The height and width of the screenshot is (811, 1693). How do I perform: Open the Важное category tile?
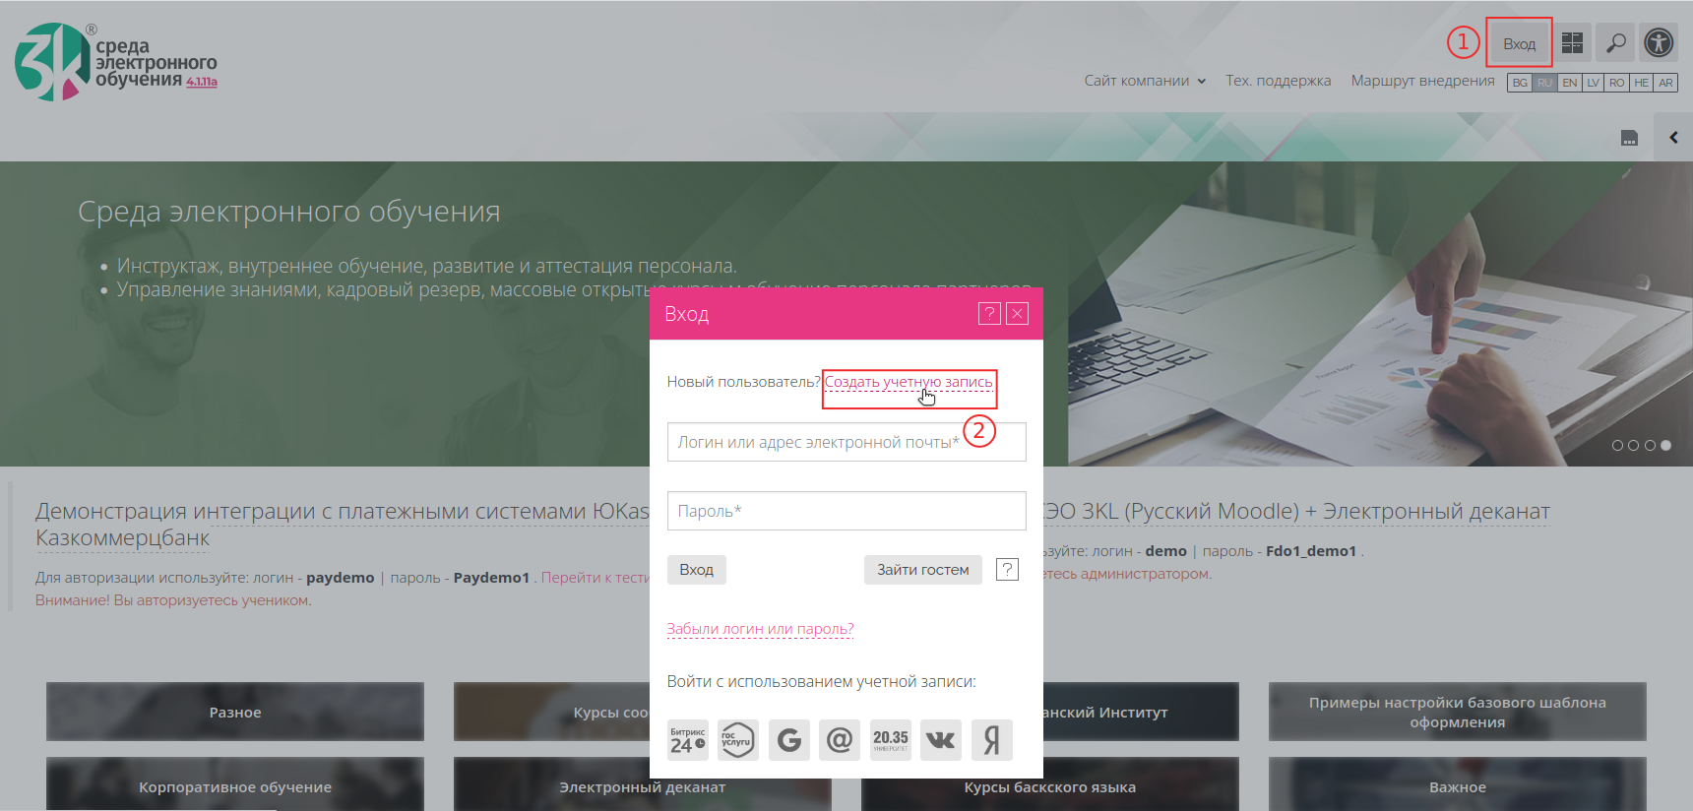pyautogui.click(x=1458, y=785)
